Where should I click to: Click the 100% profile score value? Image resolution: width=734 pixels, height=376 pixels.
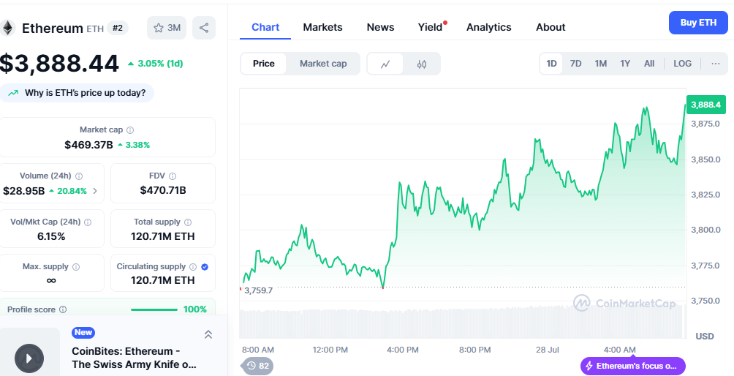194,309
